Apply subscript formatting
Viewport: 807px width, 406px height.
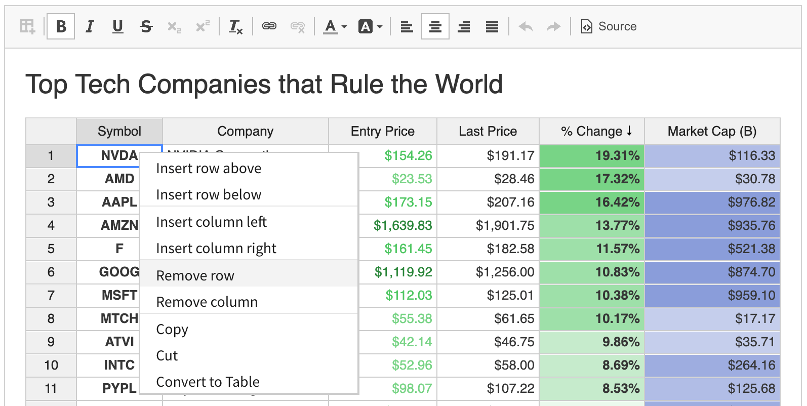(x=174, y=26)
